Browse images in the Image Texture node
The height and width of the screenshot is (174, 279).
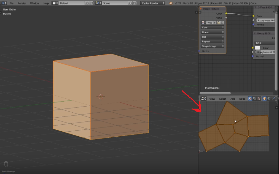(x=203, y=22)
